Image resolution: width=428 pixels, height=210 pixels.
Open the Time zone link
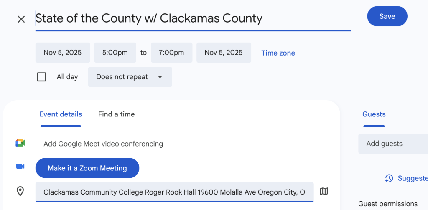[278, 53]
